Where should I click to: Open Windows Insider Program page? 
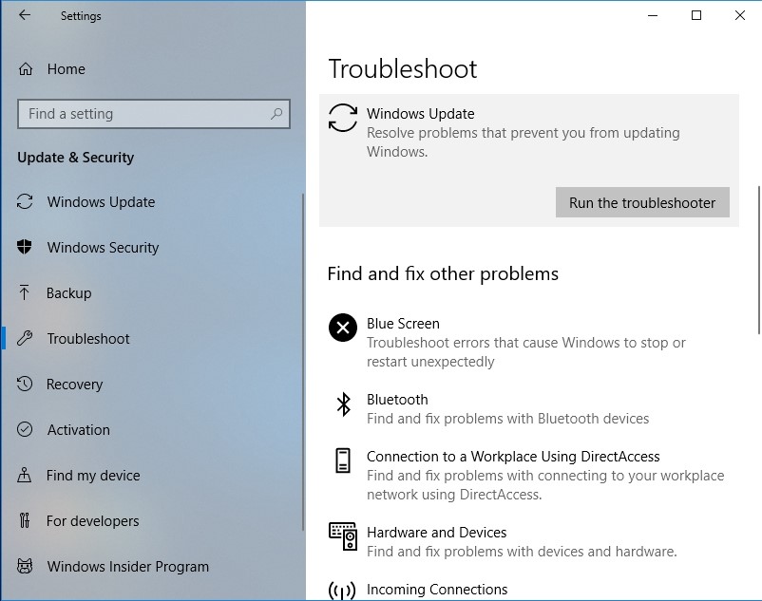click(x=127, y=567)
